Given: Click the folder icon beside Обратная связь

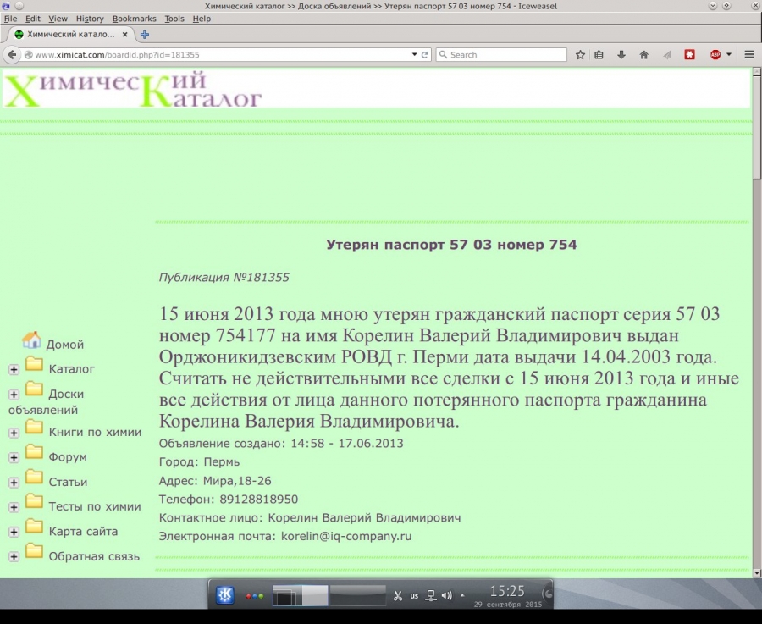Looking at the screenshot, I should [34, 551].
